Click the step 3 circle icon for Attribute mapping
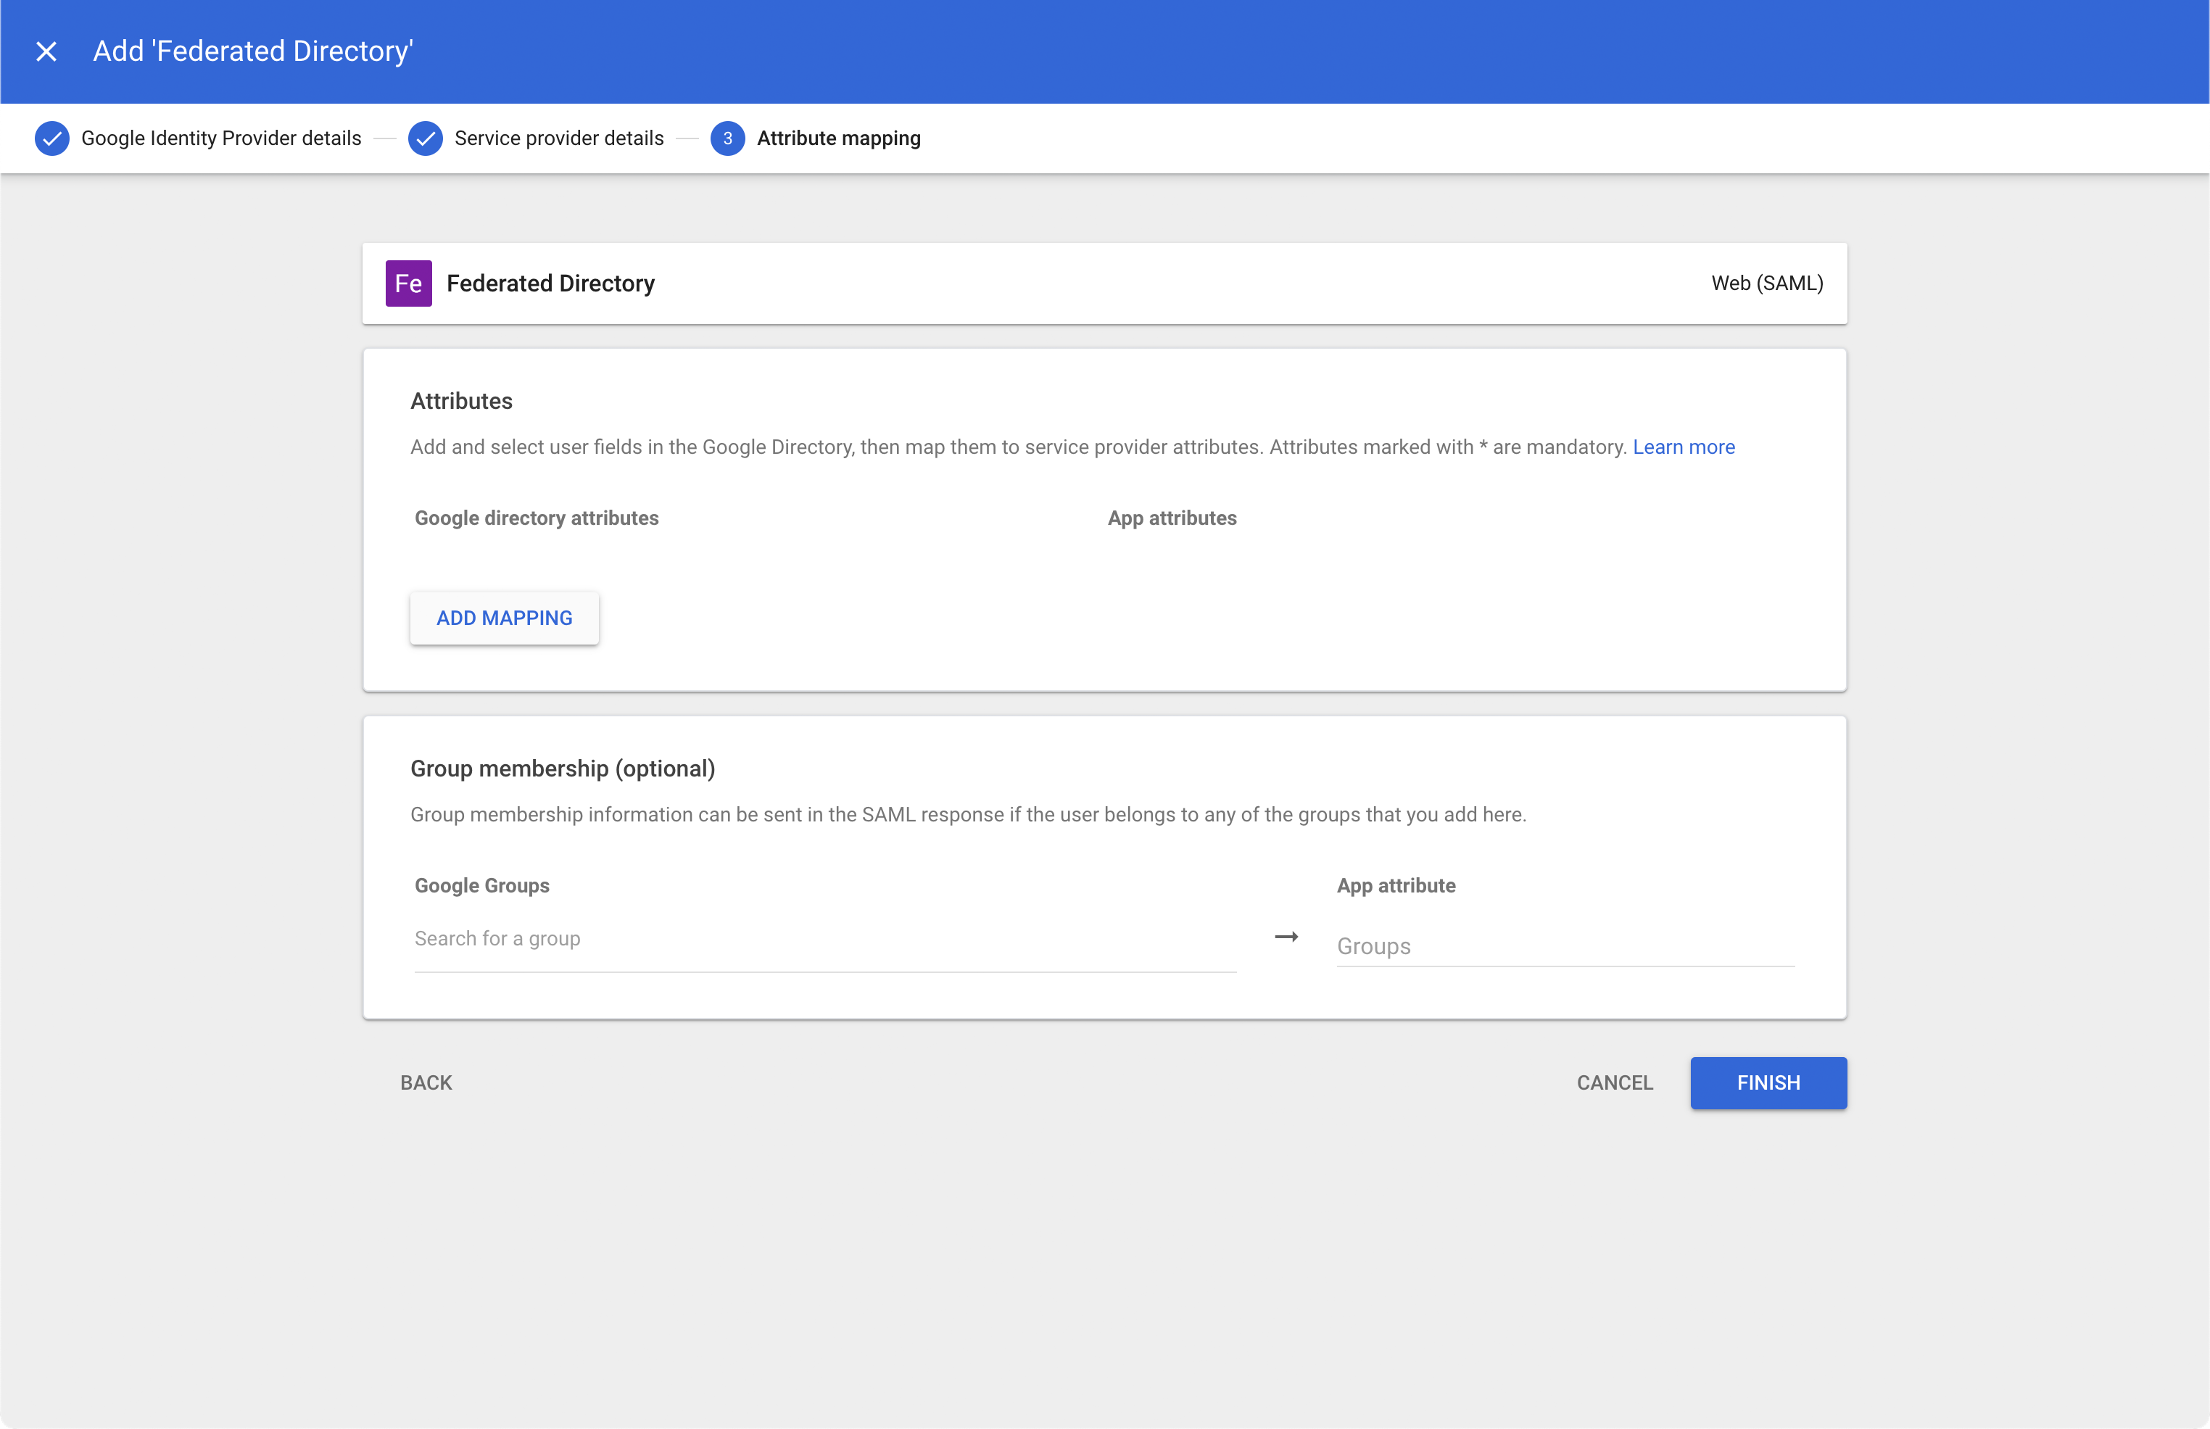Screen dimensions: 2210x1429 [727, 137]
